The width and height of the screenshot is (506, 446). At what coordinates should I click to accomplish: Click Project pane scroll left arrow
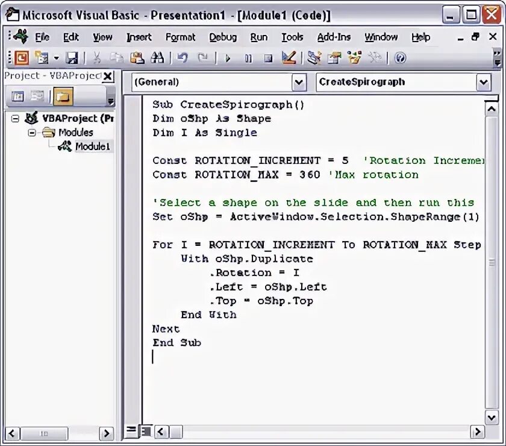tap(12, 433)
